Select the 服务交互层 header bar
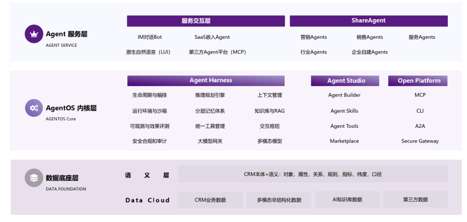467x222 pixels. (206, 21)
